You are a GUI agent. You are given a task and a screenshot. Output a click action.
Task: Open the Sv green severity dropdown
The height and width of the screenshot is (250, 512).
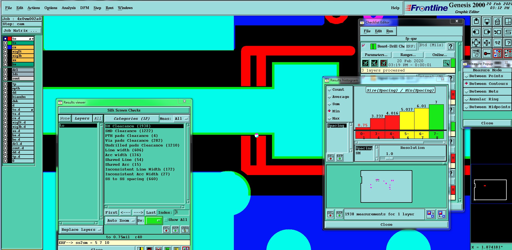point(154,221)
